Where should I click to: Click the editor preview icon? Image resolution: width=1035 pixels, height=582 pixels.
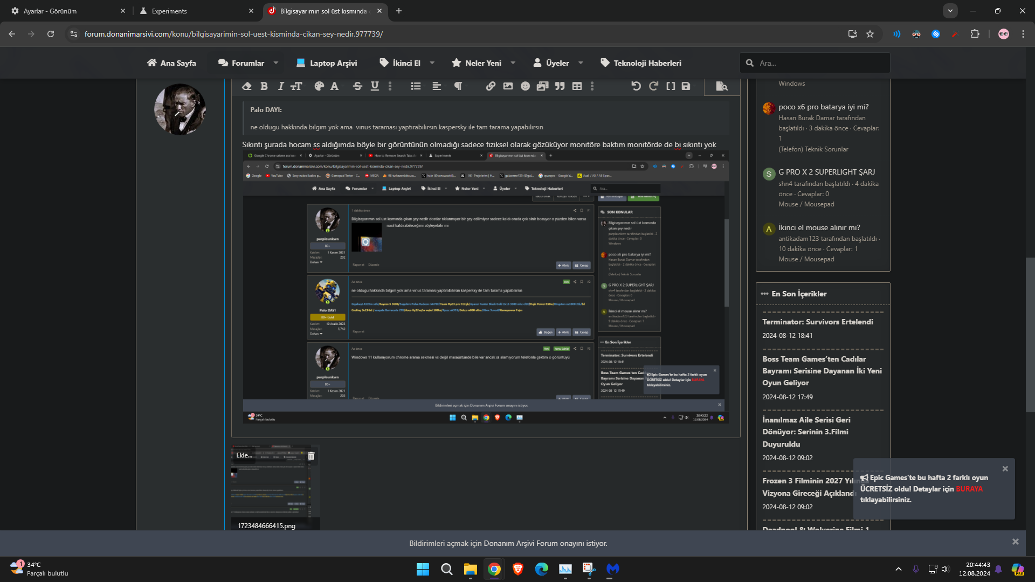click(721, 86)
